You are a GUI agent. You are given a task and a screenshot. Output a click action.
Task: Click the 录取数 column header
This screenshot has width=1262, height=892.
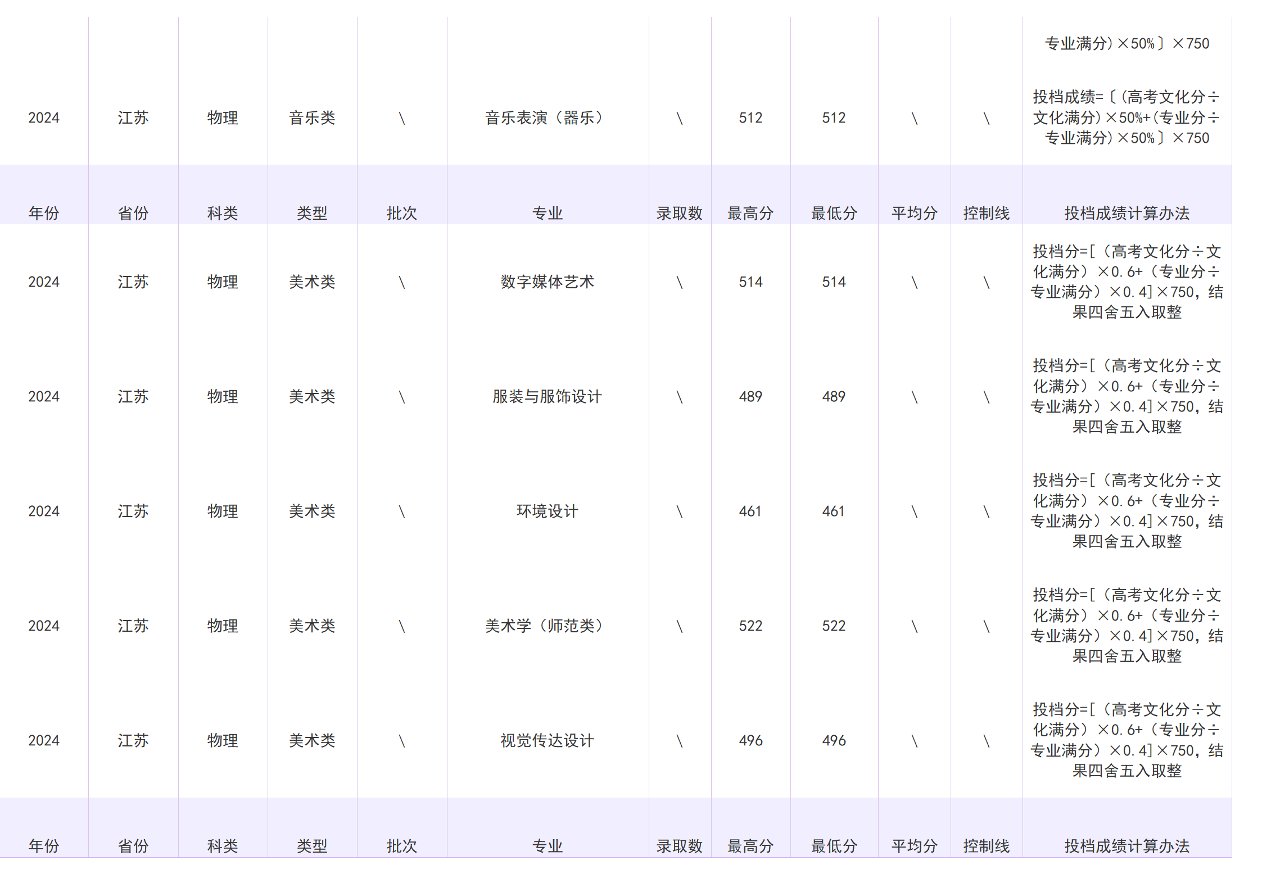click(x=680, y=213)
